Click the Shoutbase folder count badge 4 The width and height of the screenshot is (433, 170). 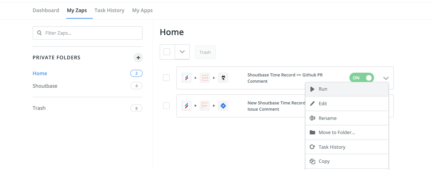tap(136, 86)
